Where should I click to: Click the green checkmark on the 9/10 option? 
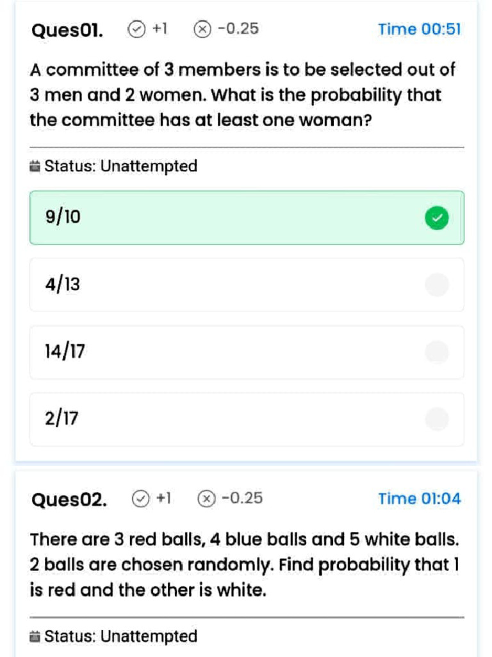[x=437, y=218]
